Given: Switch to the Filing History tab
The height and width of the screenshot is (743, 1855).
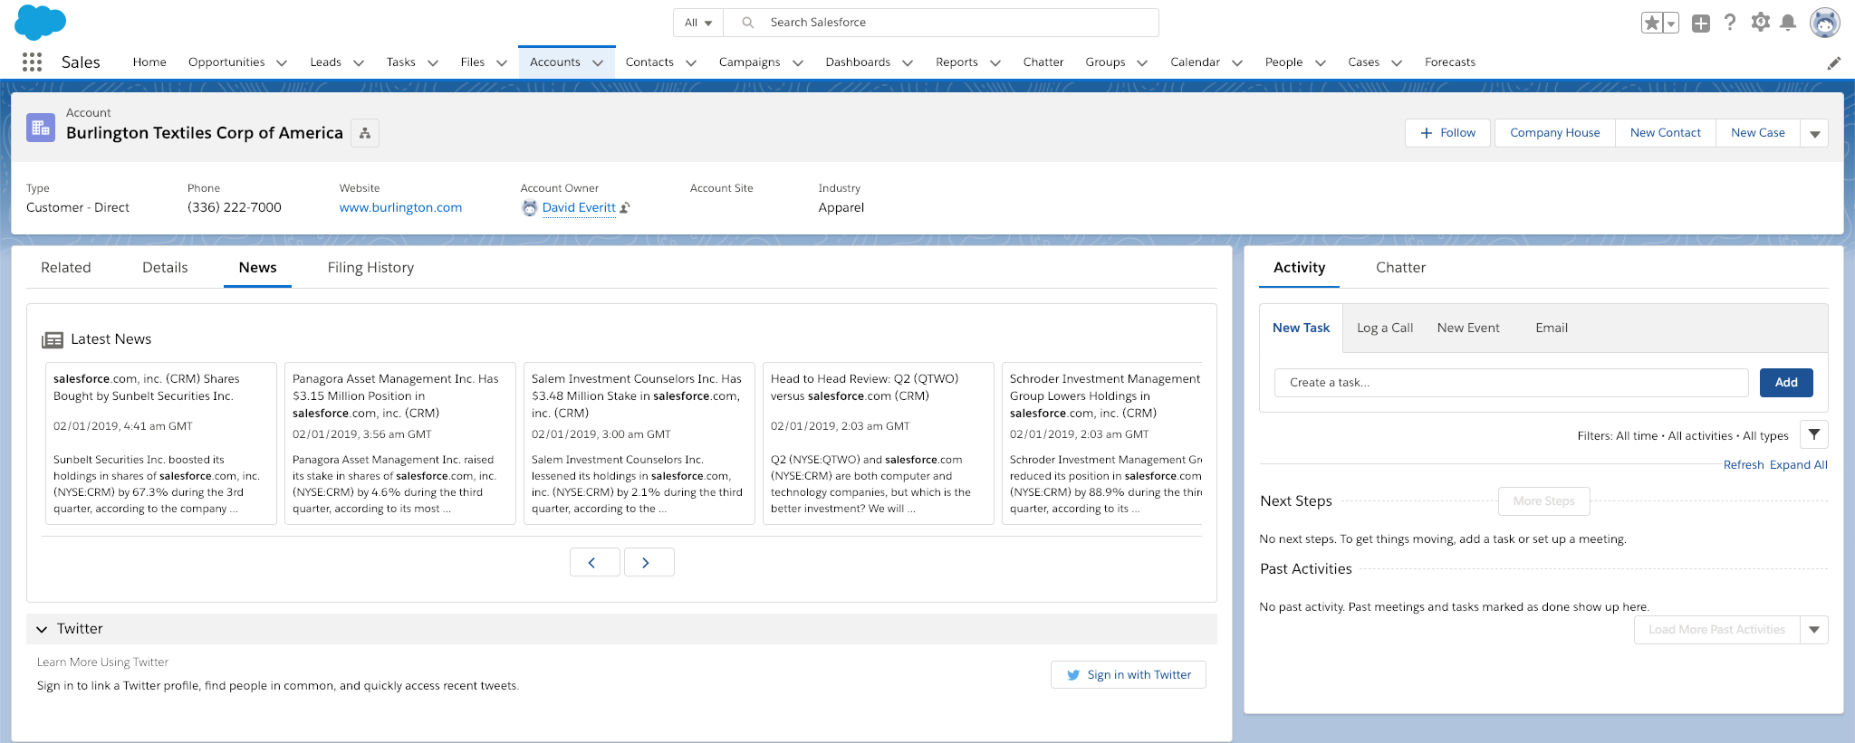Looking at the screenshot, I should tap(370, 268).
